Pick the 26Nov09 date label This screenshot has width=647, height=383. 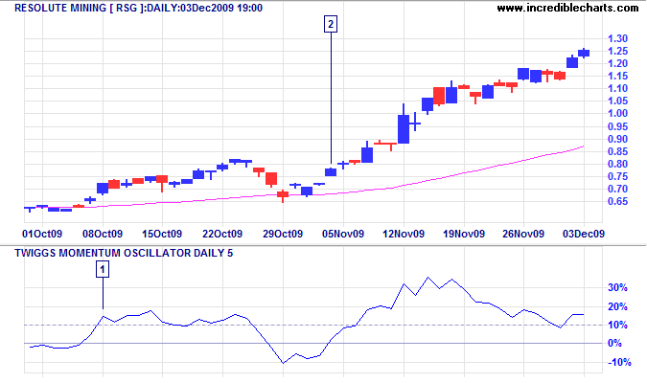point(523,234)
